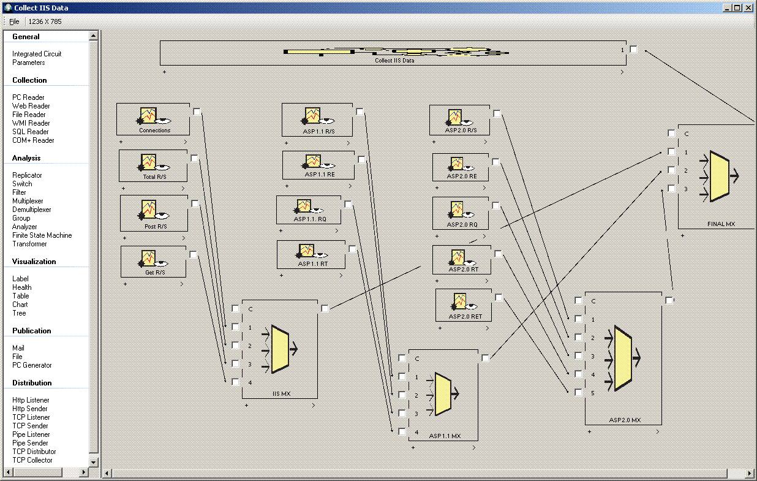This screenshot has width=757, height=481.
Task: Expand Collect IIS Data block plus sign
Action: point(165,72)
